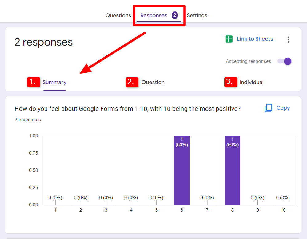Click the Copy button label
The image size is (307, 239).
pos(283,108)
